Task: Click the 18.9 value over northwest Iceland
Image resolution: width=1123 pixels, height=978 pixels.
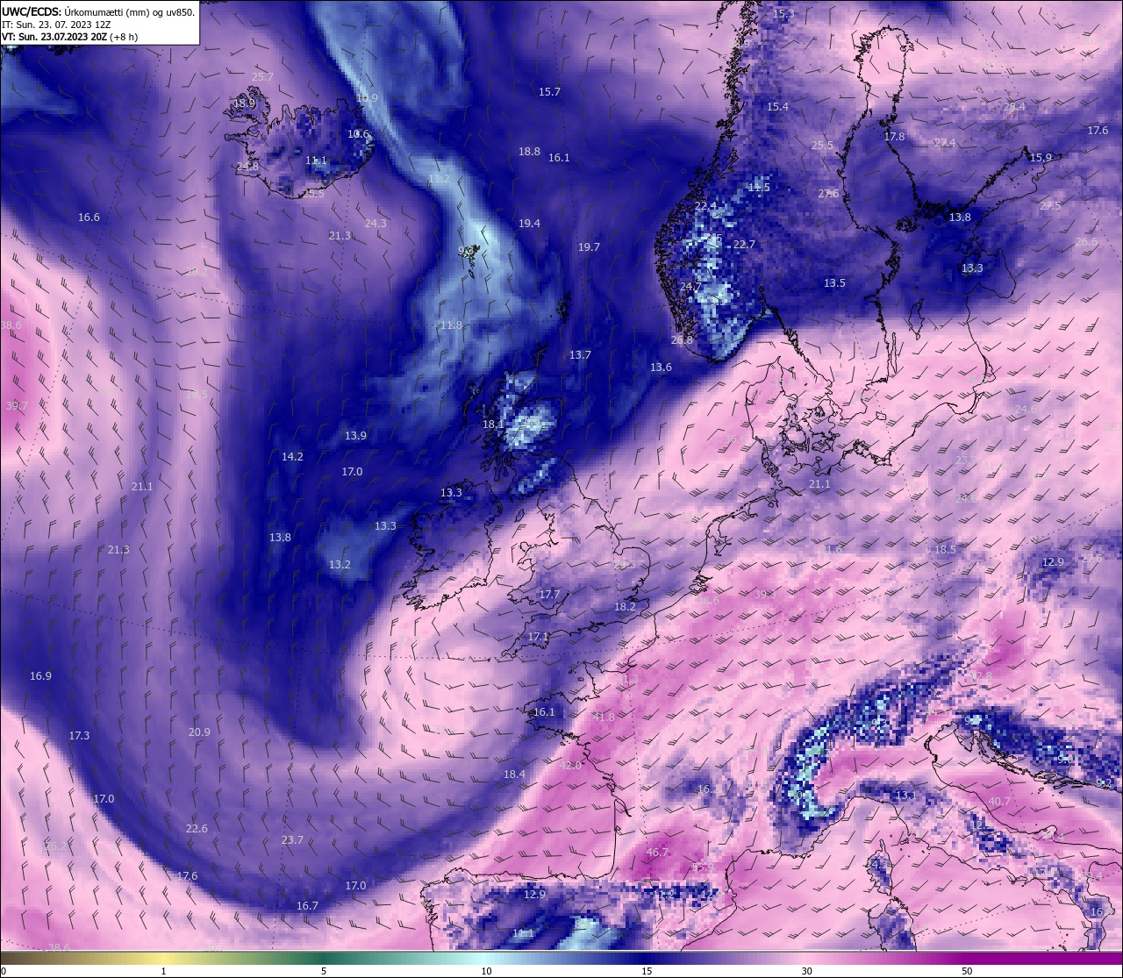Action: pyautogui.click(x=244, y=104)
